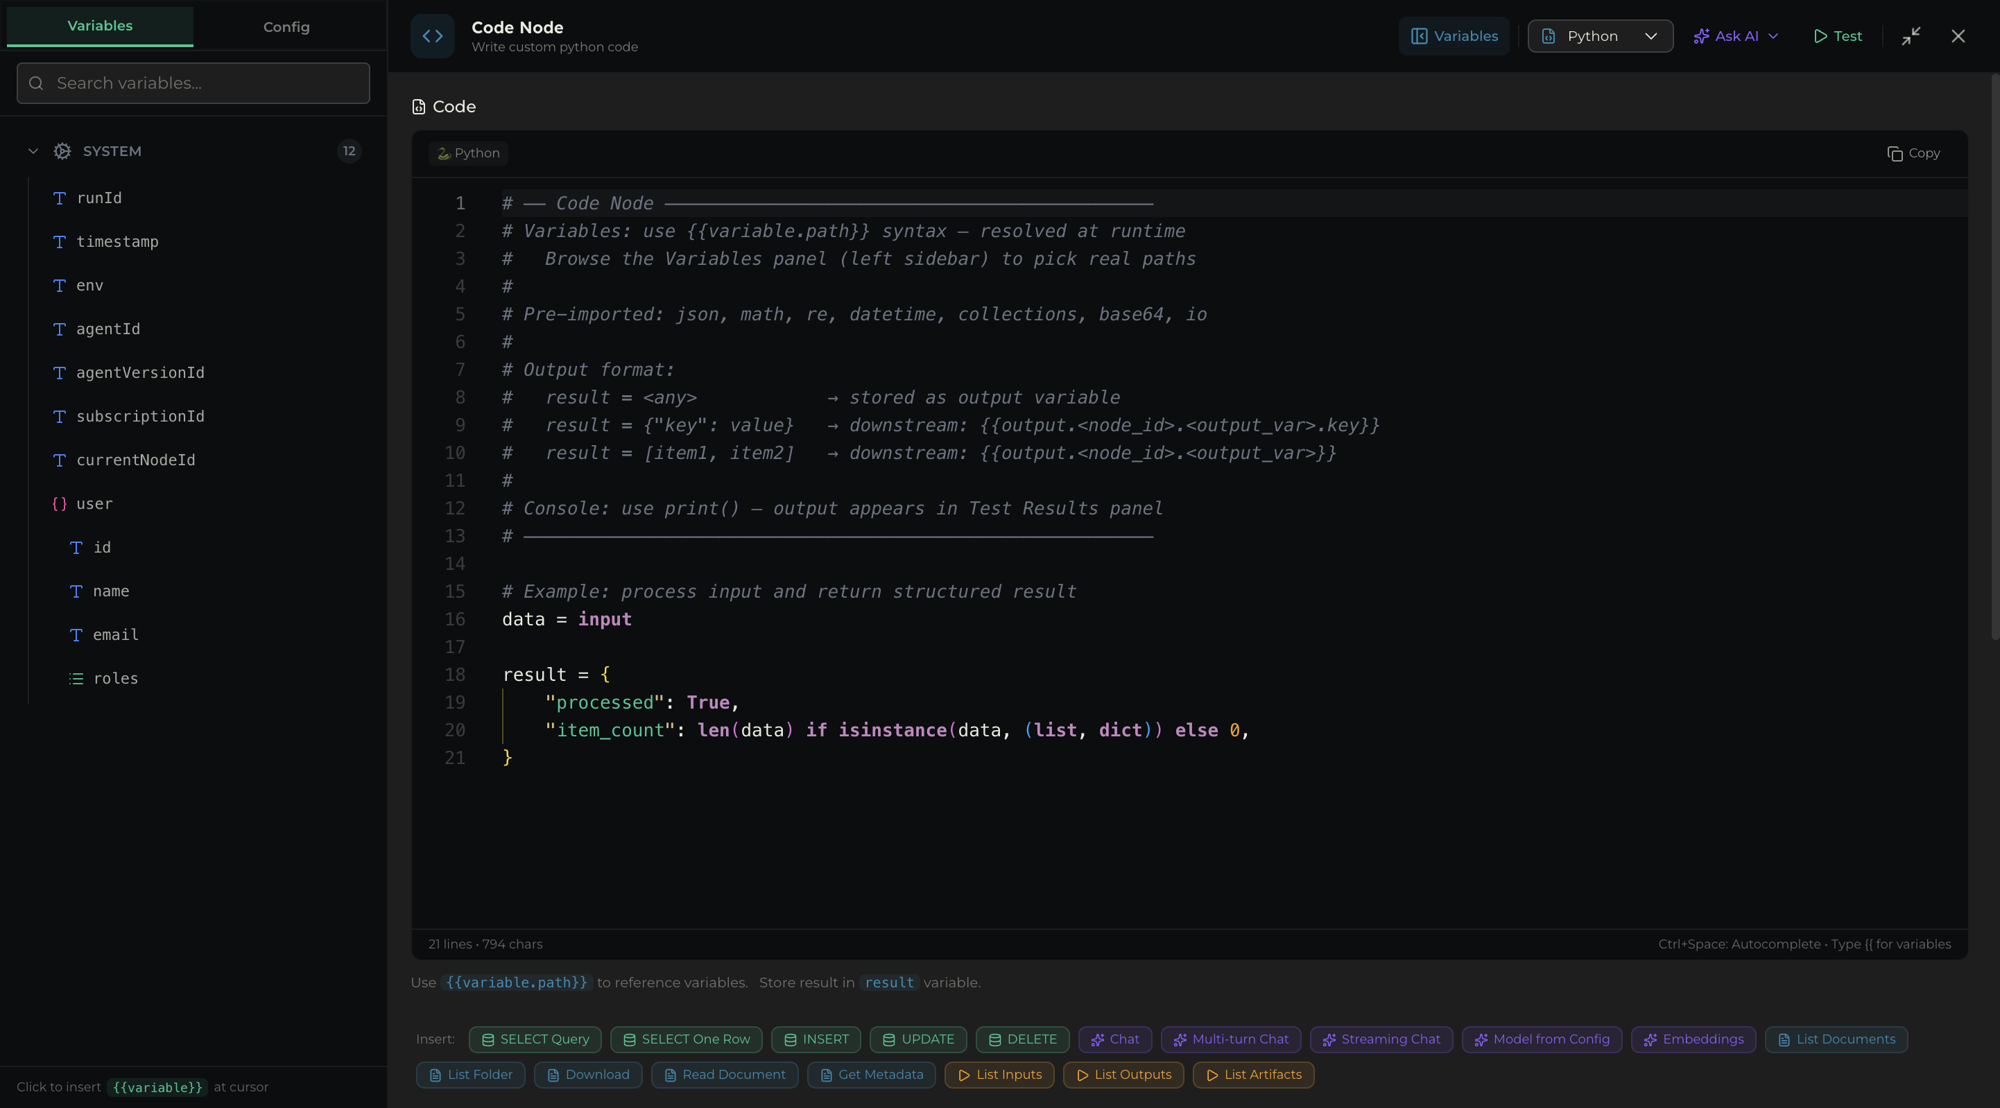This screenshot has width=2000, height=1108.
Task: Click the roles list icon
Action: tap(76, 679)
